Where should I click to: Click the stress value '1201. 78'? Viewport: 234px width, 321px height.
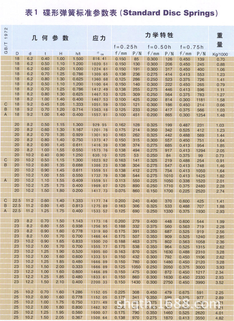99,130
